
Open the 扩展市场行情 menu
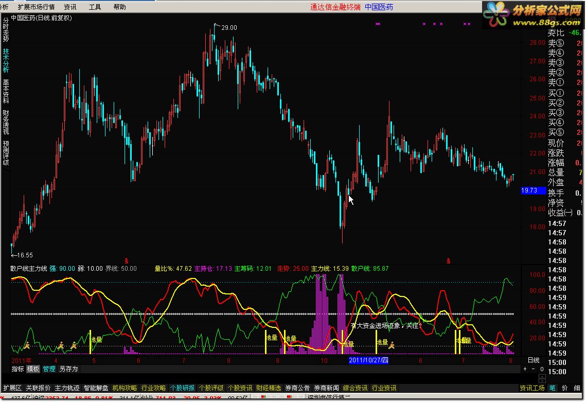point(36,7)
